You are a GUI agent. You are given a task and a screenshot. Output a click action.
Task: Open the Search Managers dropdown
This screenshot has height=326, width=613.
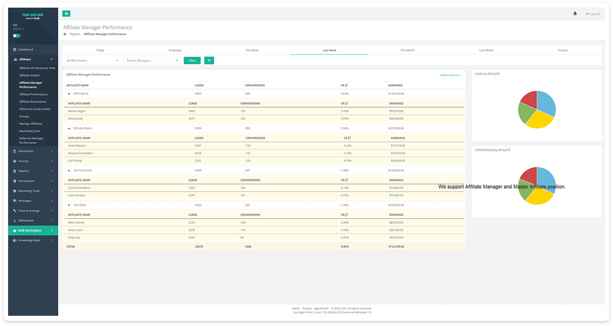click(x=152, y=61)
